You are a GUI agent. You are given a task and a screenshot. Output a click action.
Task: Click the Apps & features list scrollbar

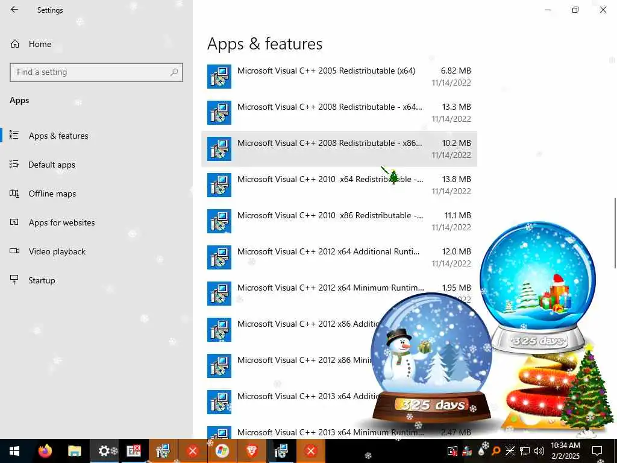pyautogui.click(x=615, y=233)
